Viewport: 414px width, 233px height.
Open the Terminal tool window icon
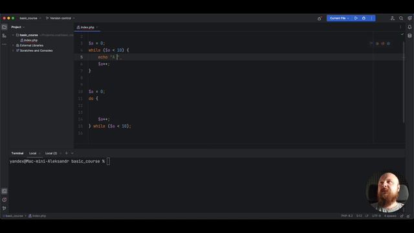5,191
